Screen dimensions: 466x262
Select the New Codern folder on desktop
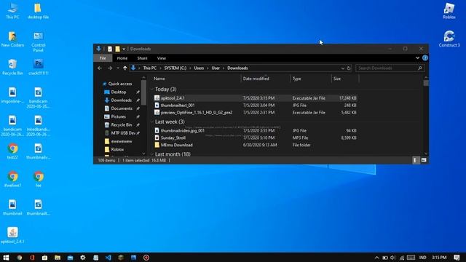tap(12, 39)
